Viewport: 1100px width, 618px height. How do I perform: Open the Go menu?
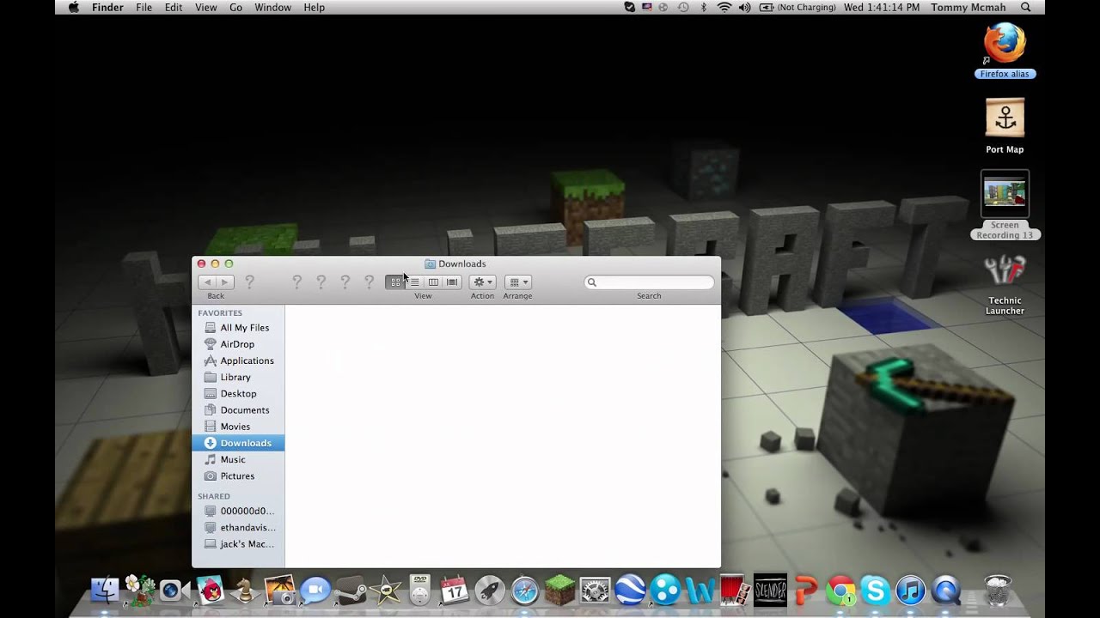pyautogui.click(x=235, y=7)
